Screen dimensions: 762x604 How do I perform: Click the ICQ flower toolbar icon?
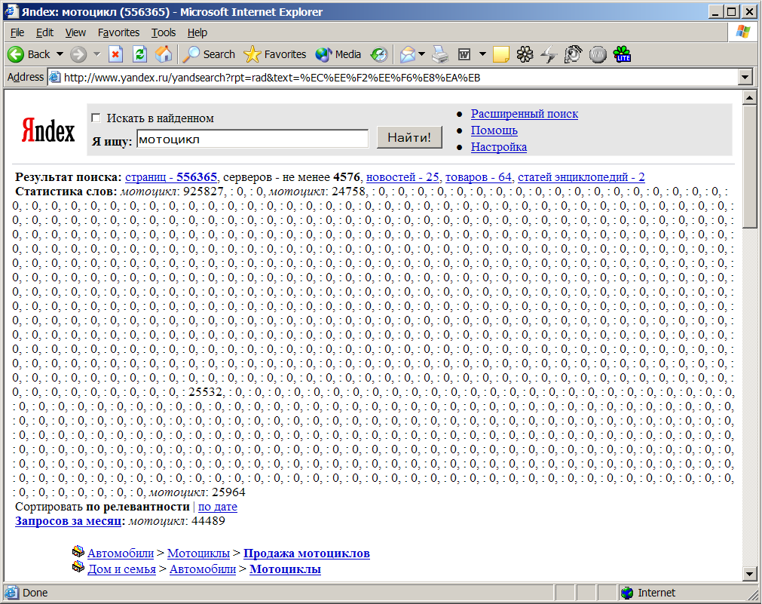tap(525, 54)
